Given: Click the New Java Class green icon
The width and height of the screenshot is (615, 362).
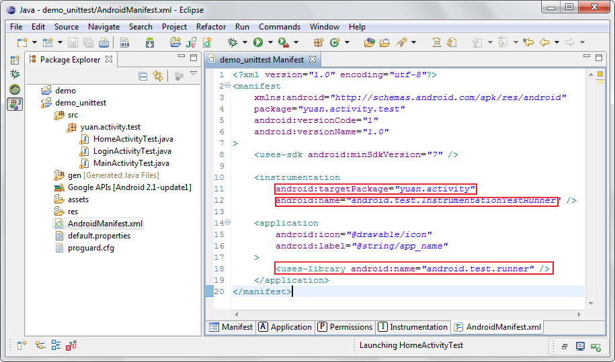Looking at the screenshot, I should 335,42.
